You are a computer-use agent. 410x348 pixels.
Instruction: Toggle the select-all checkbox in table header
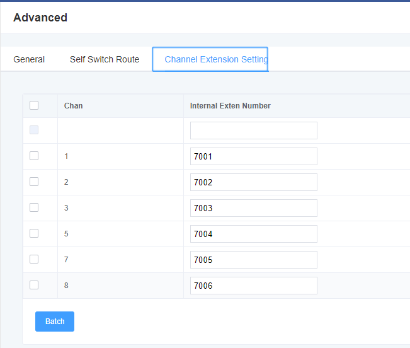[x=34, y=105]
